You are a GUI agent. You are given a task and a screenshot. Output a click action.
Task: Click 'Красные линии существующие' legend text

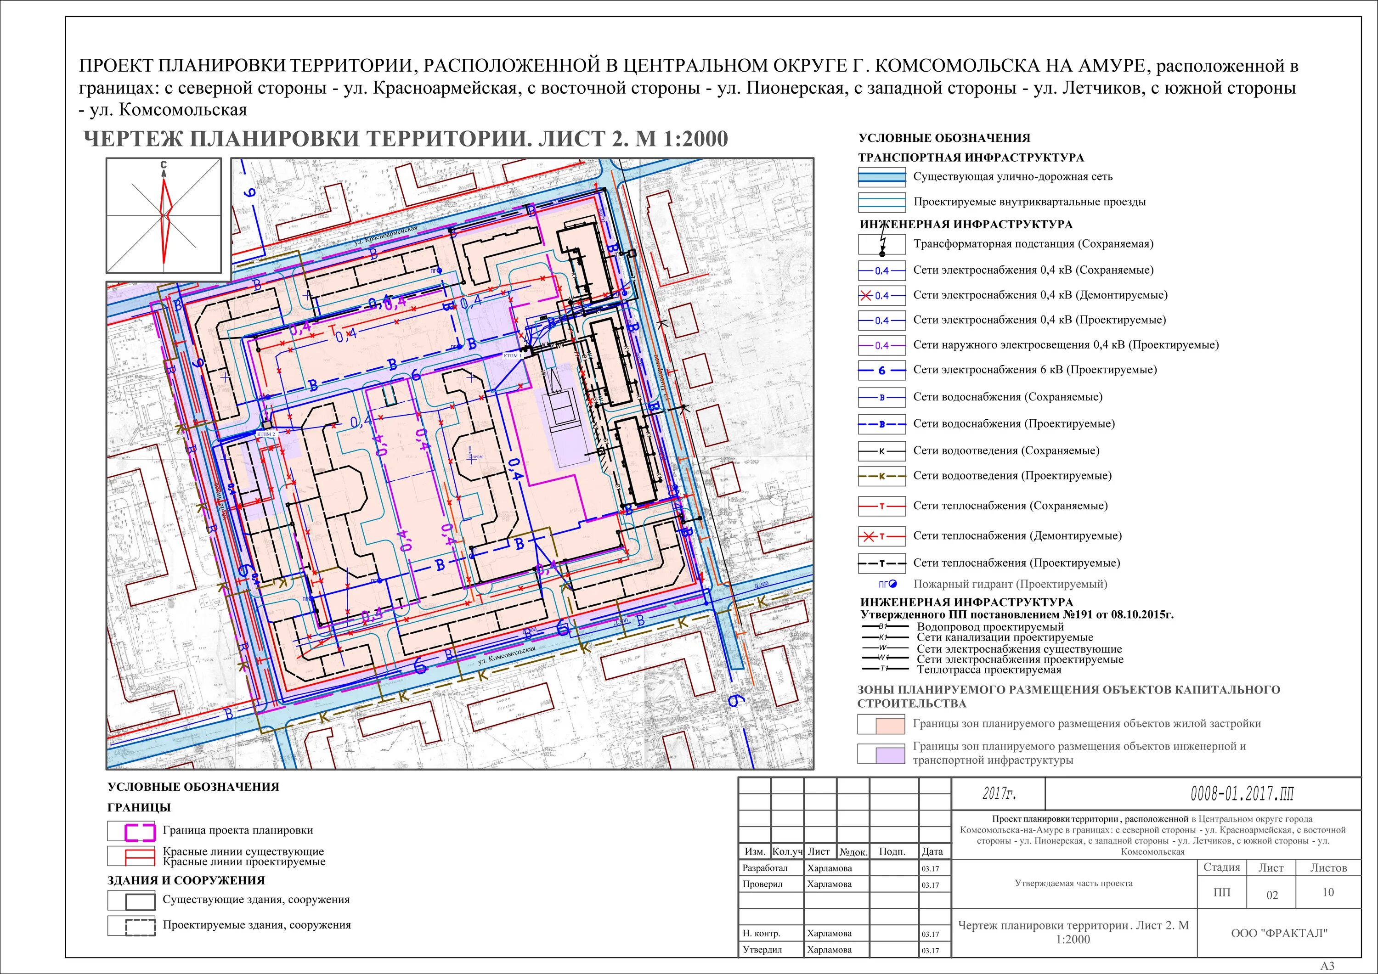click(243, 851)
